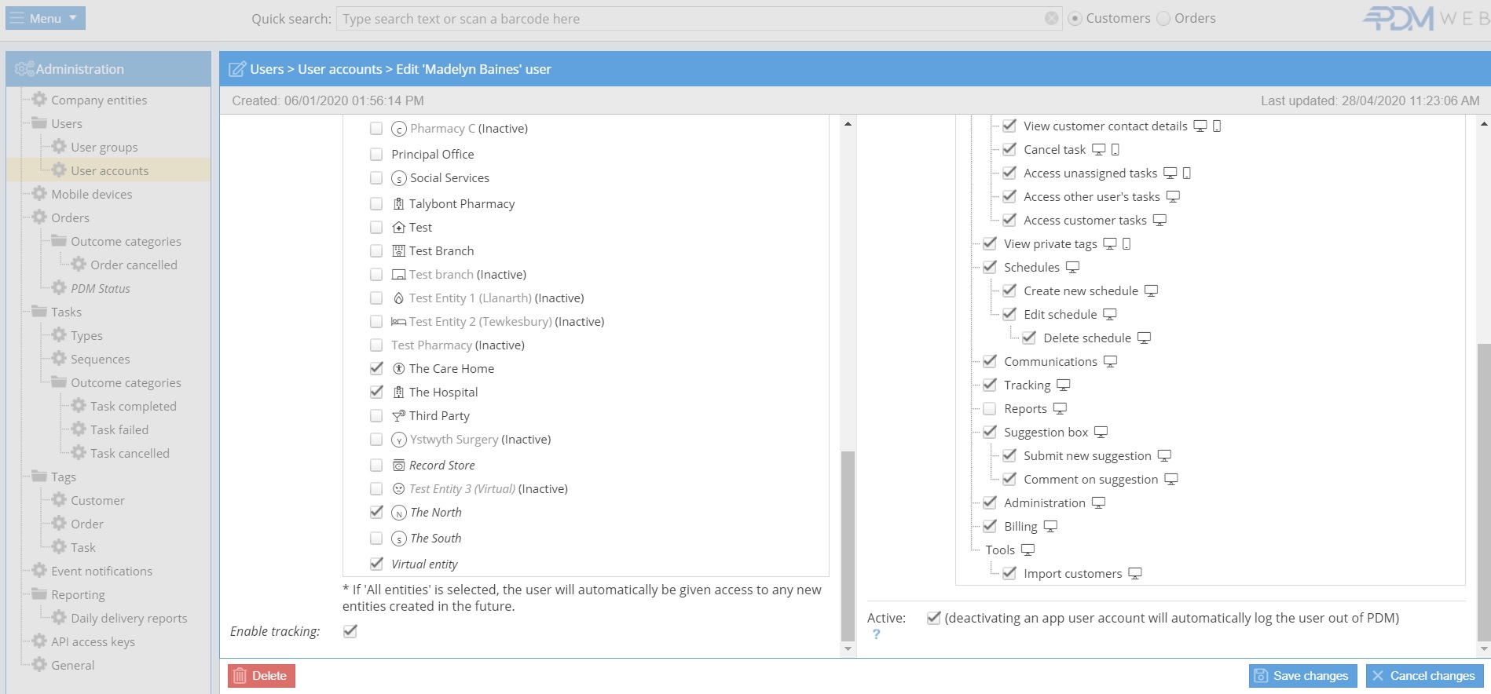The width and height of the screenshot is (1491, 694).
Task: Click the pharmacy building icon beside Talybont Pharmacy
Action: (x=398, y=204)
